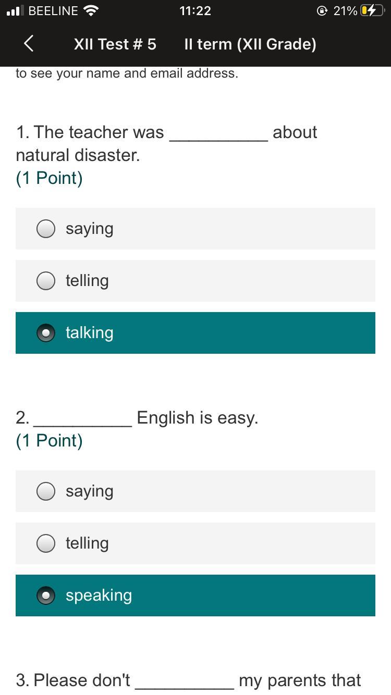391x695 pixels.
Task: Choose 'talking' option in question 1
Action: 46,333
